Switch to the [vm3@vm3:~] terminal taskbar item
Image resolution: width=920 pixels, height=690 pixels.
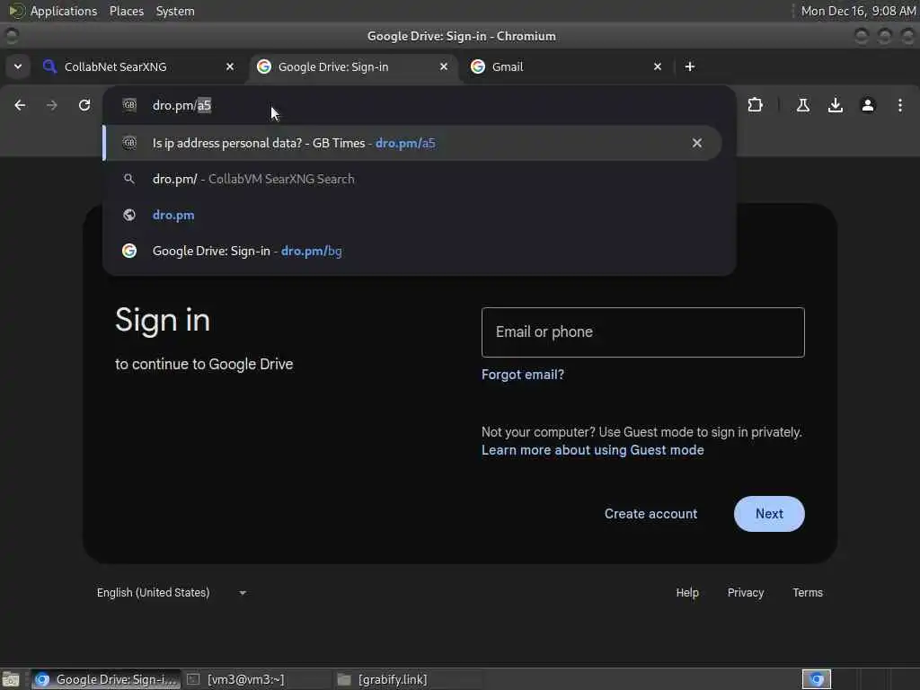pyautogui.click(x=256, y=679)
